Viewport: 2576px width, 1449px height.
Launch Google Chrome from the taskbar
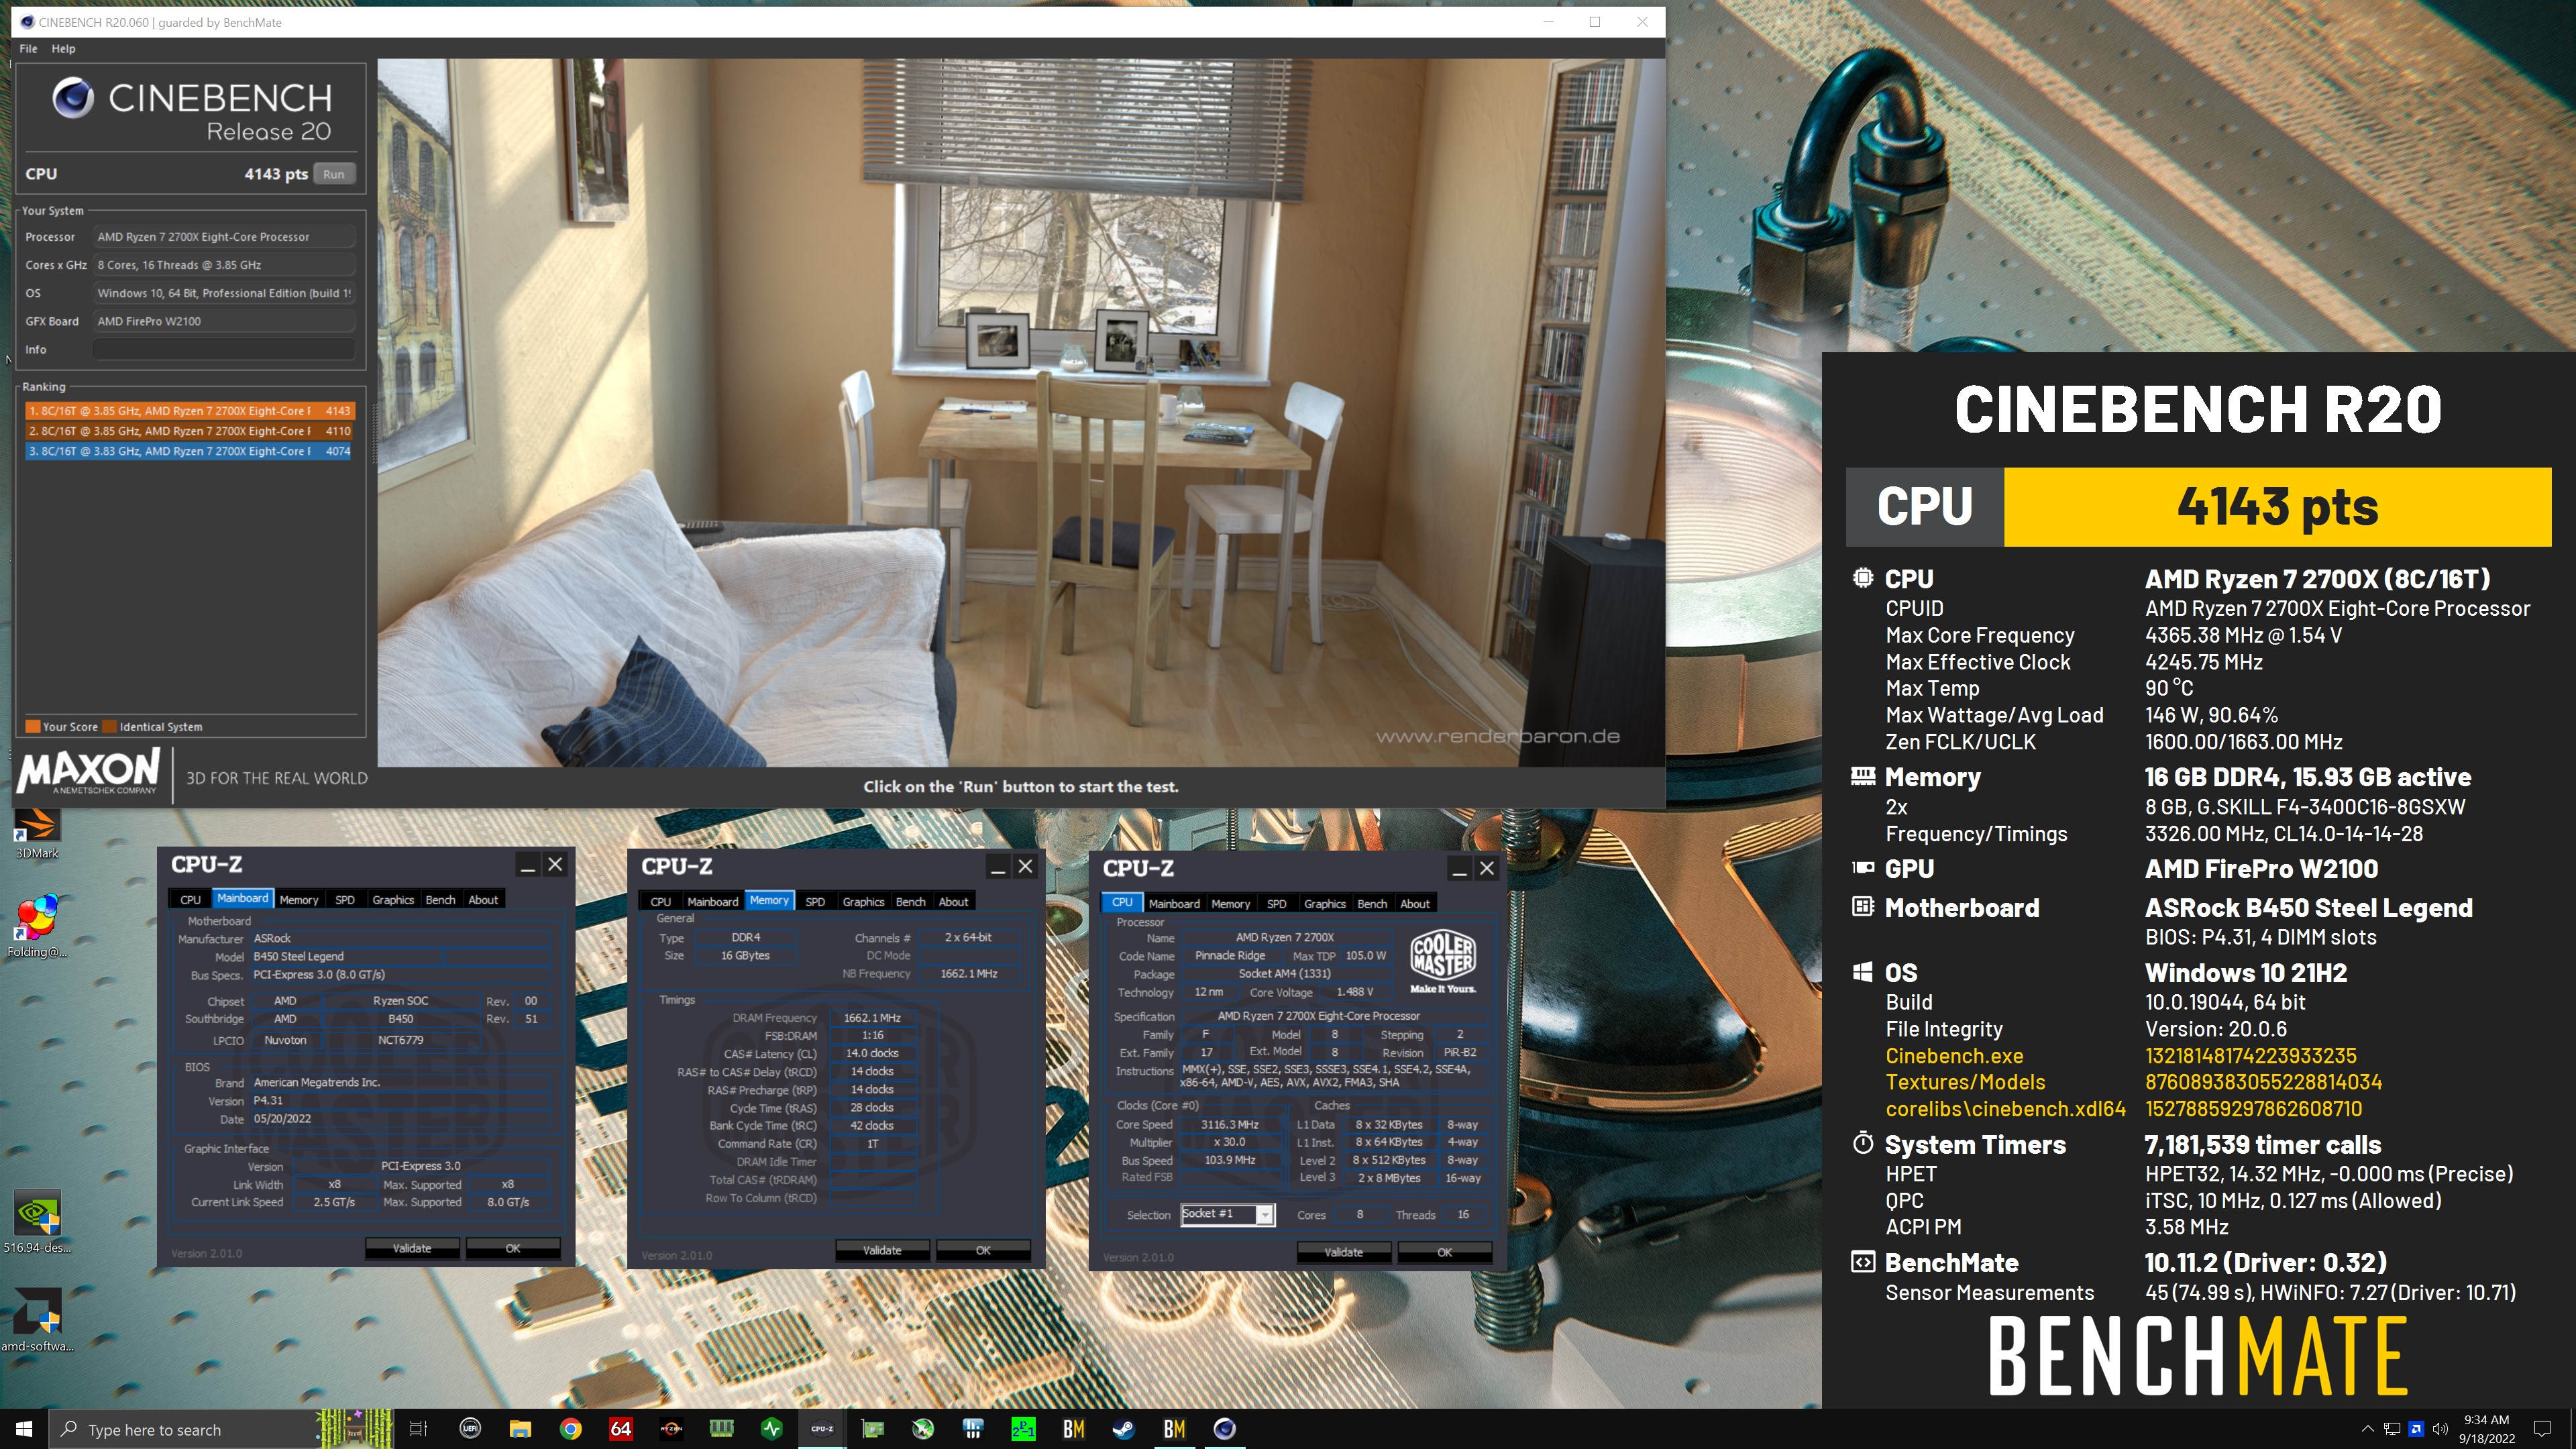570,1429
